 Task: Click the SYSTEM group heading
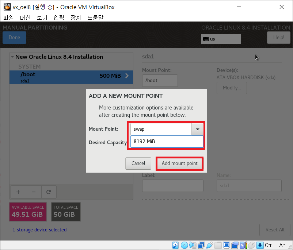29,67
